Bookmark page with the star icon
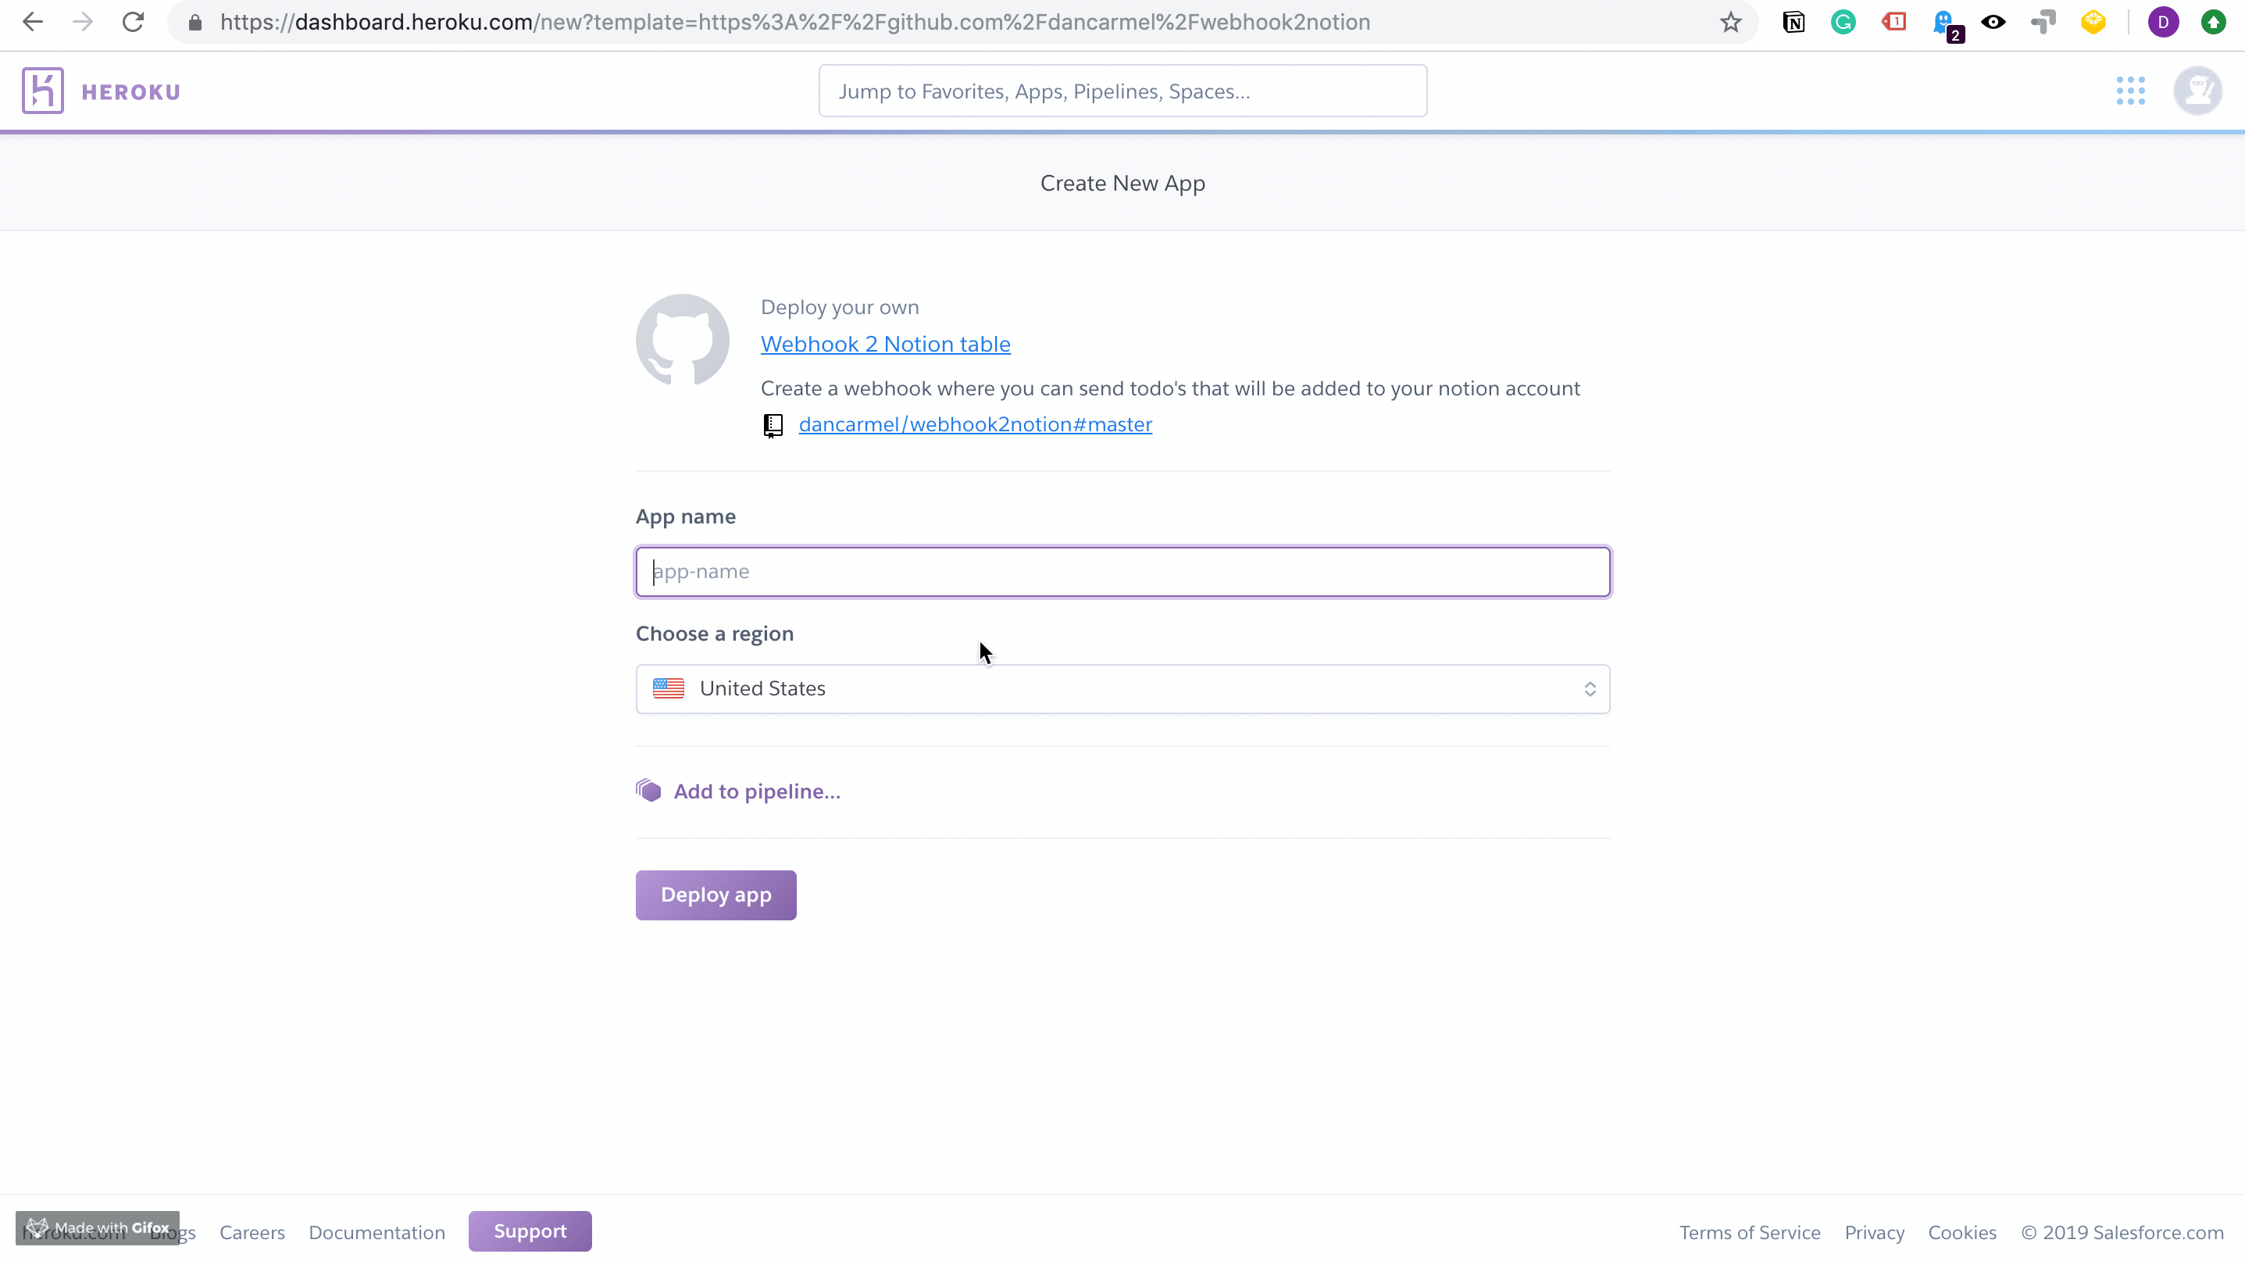This screenshot has width=2245, height=1261. pos(1731,23)
